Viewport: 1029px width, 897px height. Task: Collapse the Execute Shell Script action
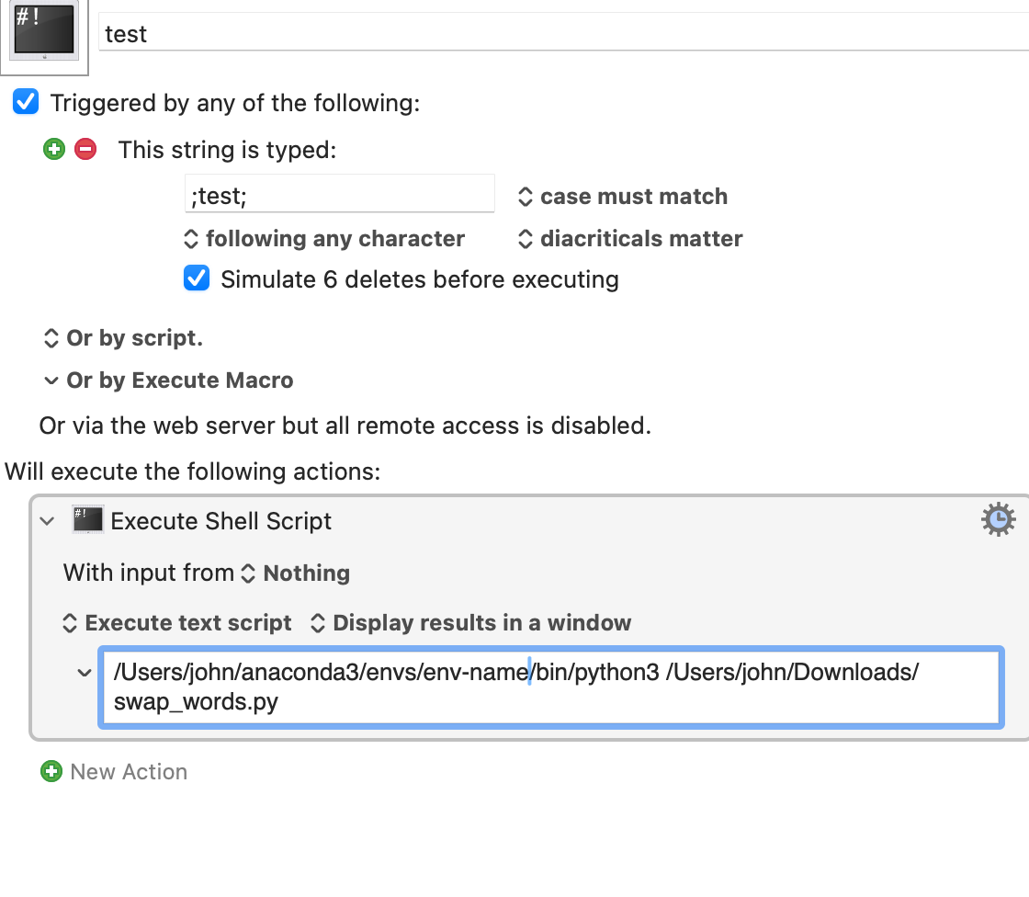click(47, 521)
